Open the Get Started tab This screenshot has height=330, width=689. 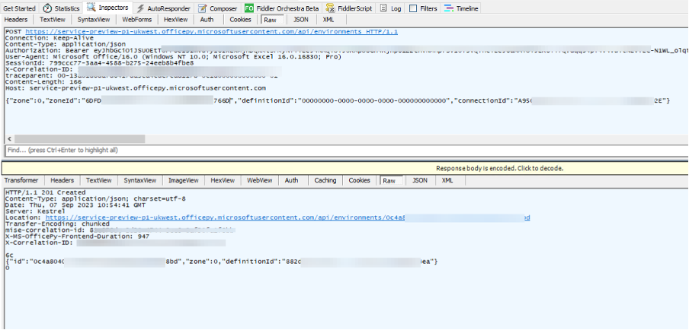pos(20,8)
